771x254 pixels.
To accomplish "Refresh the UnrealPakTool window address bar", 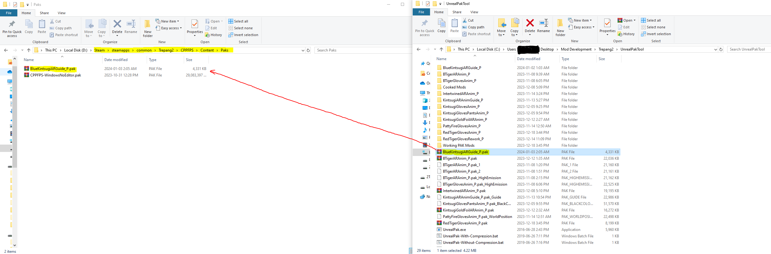I will coord(721,49).
